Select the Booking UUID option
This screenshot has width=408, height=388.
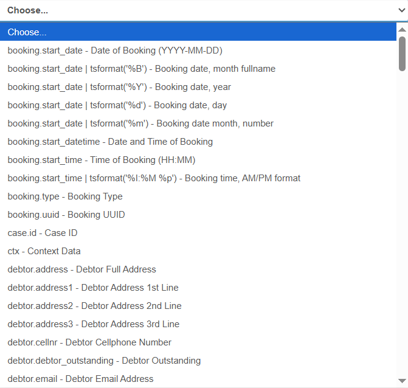tap(66, 215)
